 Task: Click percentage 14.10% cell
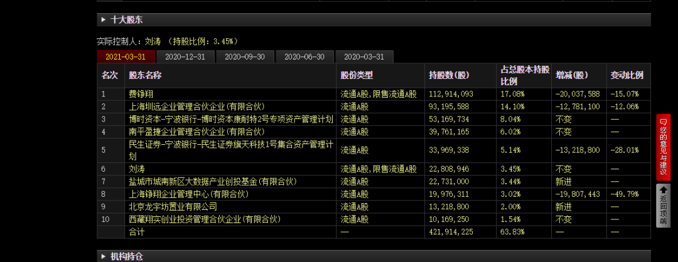click(512, 107)
